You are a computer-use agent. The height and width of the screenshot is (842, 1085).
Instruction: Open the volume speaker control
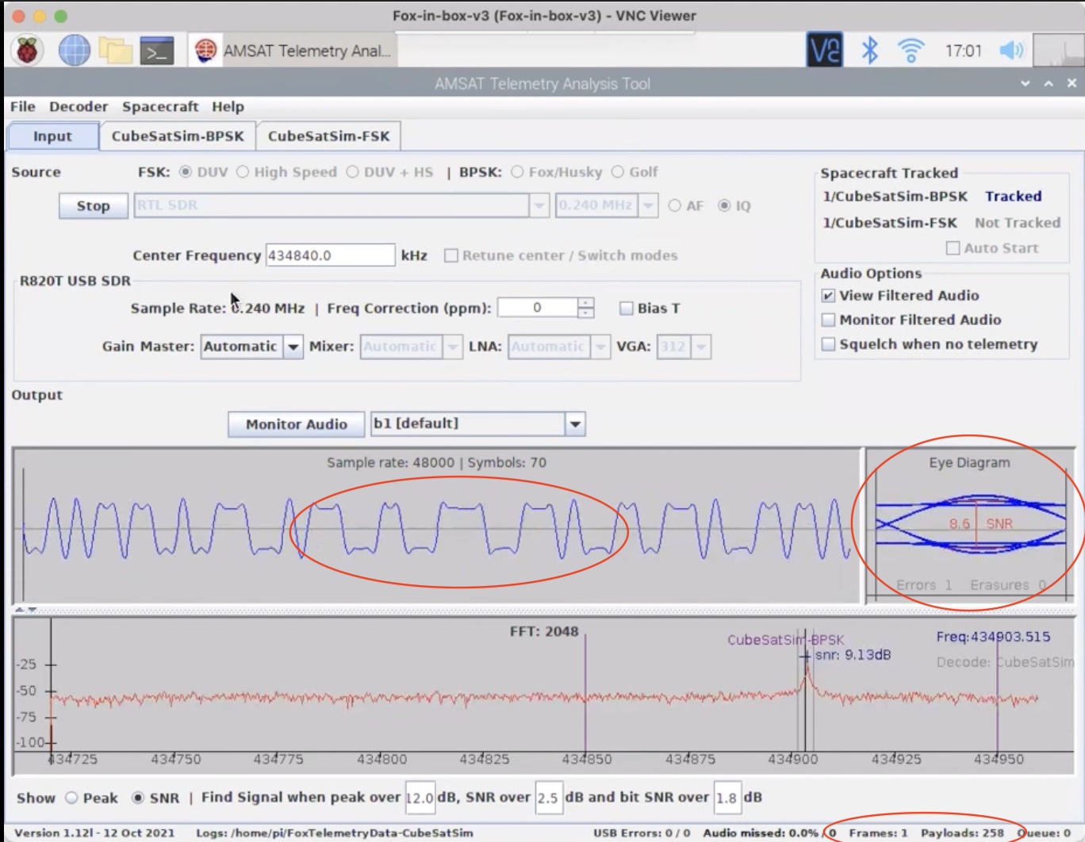tap(1011, 51)
